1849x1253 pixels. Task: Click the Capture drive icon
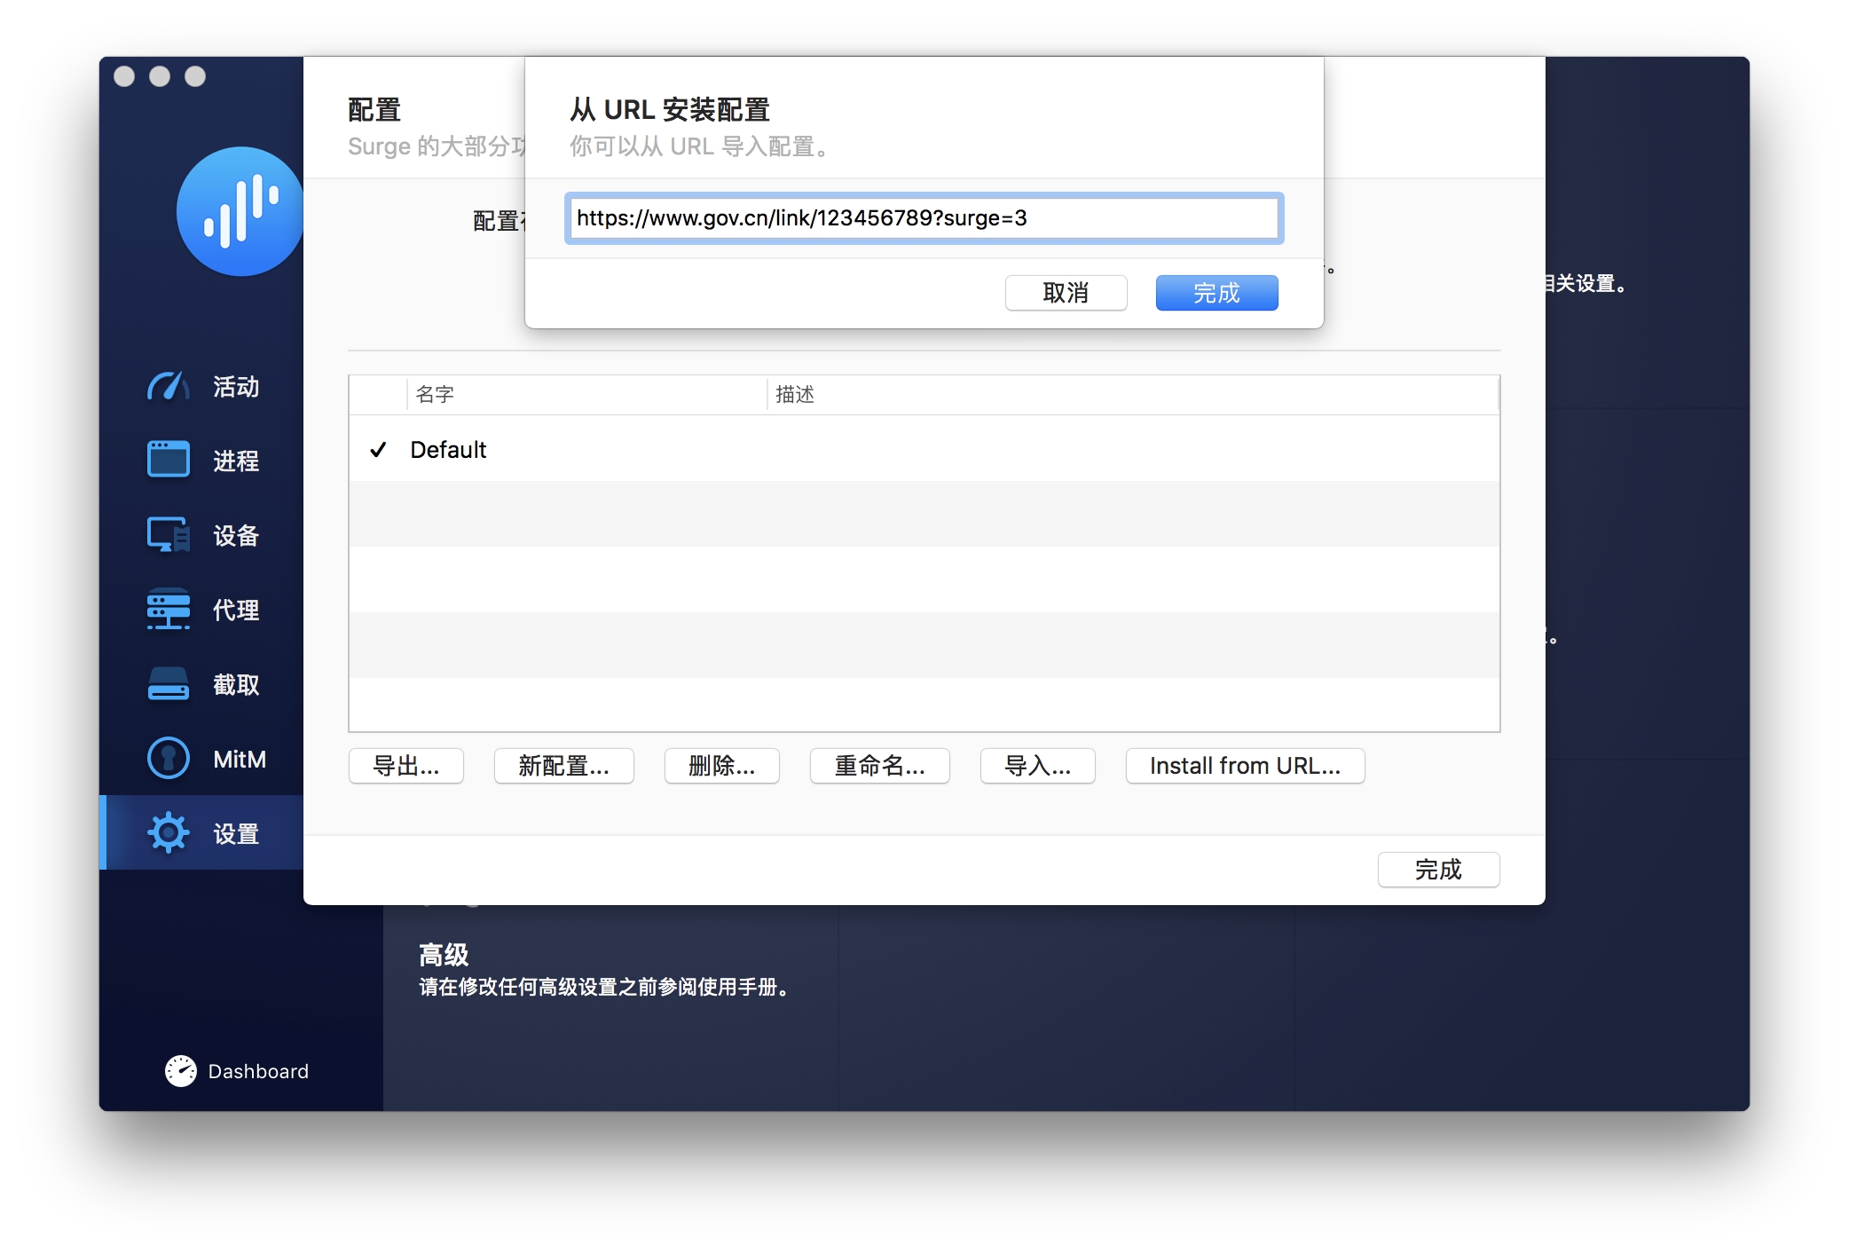coord(168,684)
